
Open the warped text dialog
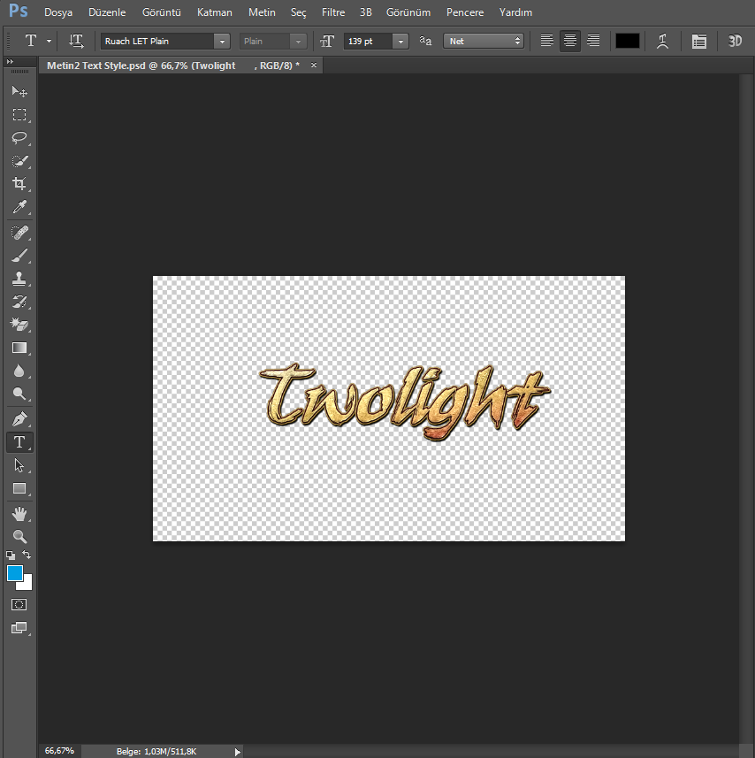tap(663, 41)
